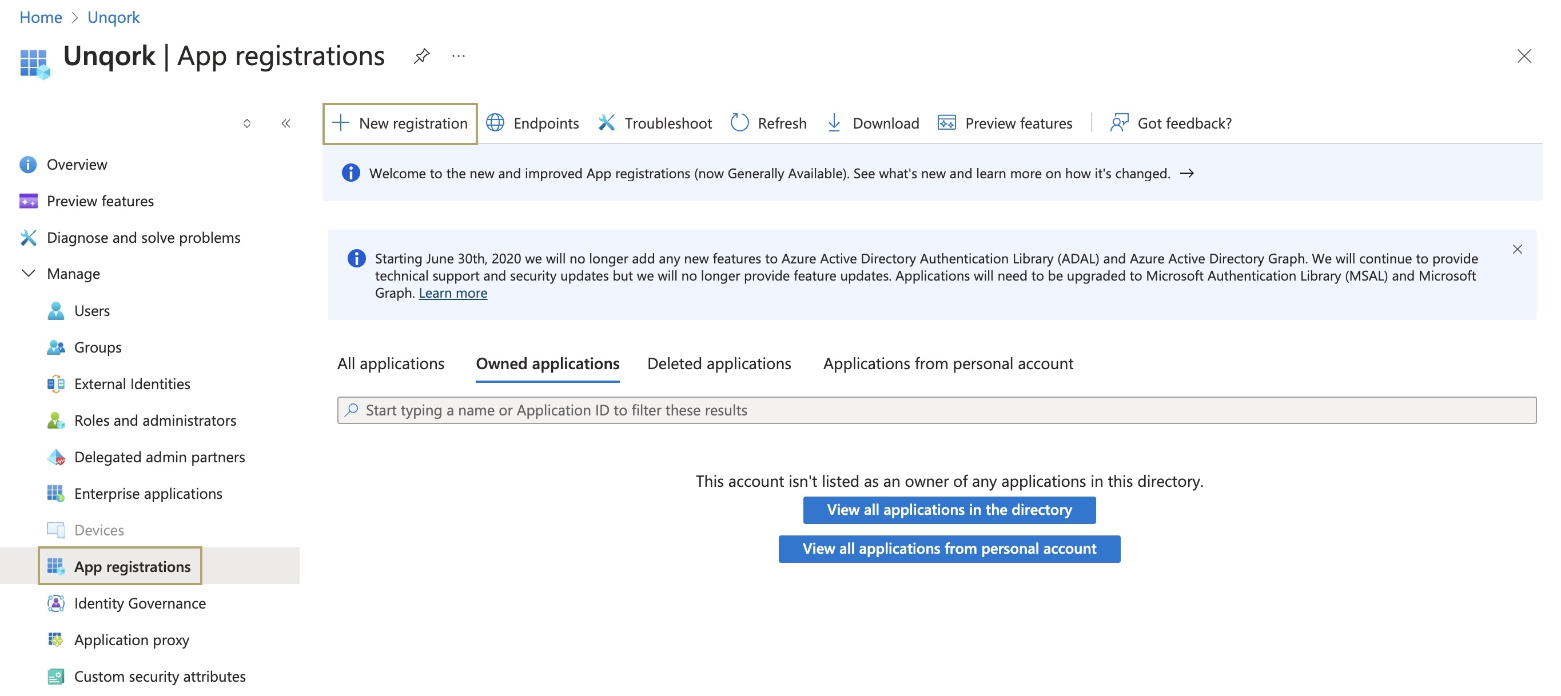
Task: Focus the application name filter search box
Action: click(936, 411)
